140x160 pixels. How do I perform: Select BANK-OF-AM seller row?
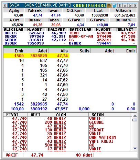pos(81,37)
